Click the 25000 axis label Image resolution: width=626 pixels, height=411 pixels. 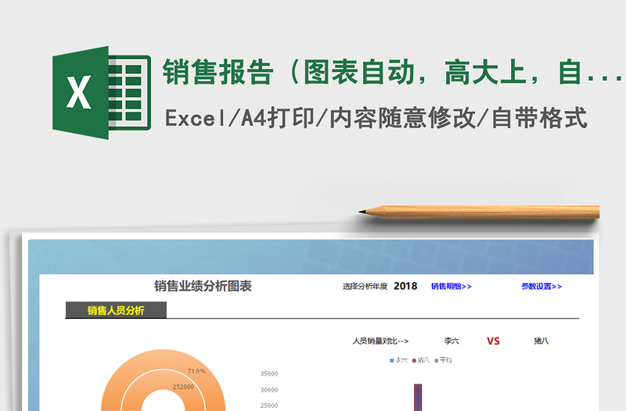click(269, 406)
